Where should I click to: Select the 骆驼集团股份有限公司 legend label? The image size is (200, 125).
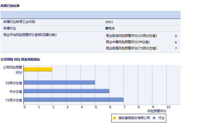tap(134, 118)
